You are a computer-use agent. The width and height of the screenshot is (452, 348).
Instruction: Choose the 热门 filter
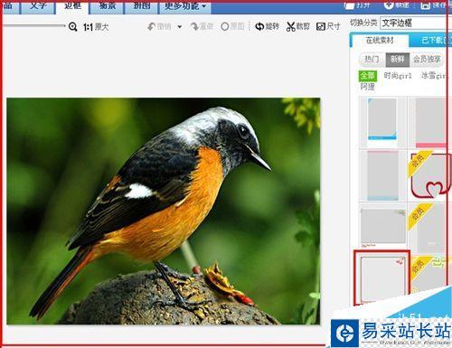pyautogui.click(x=372, y=60)
